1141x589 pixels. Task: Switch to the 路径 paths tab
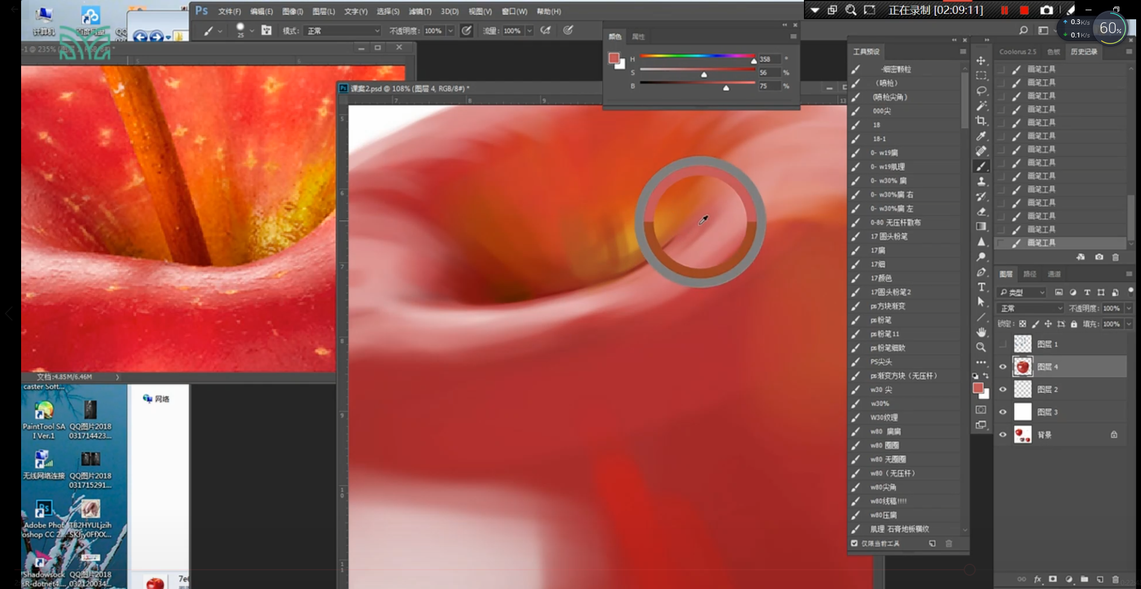coord(1029,274)
